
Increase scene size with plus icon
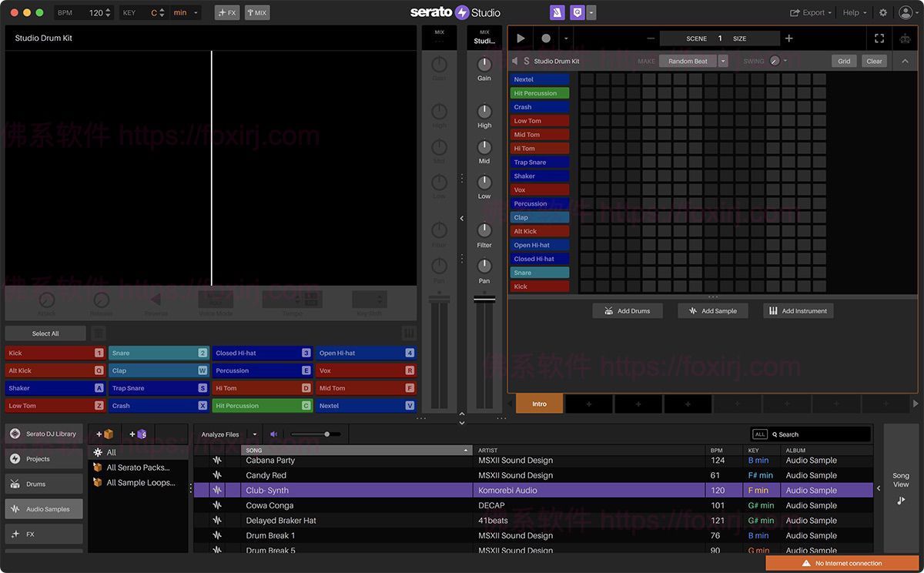click(x=788, y=39)
